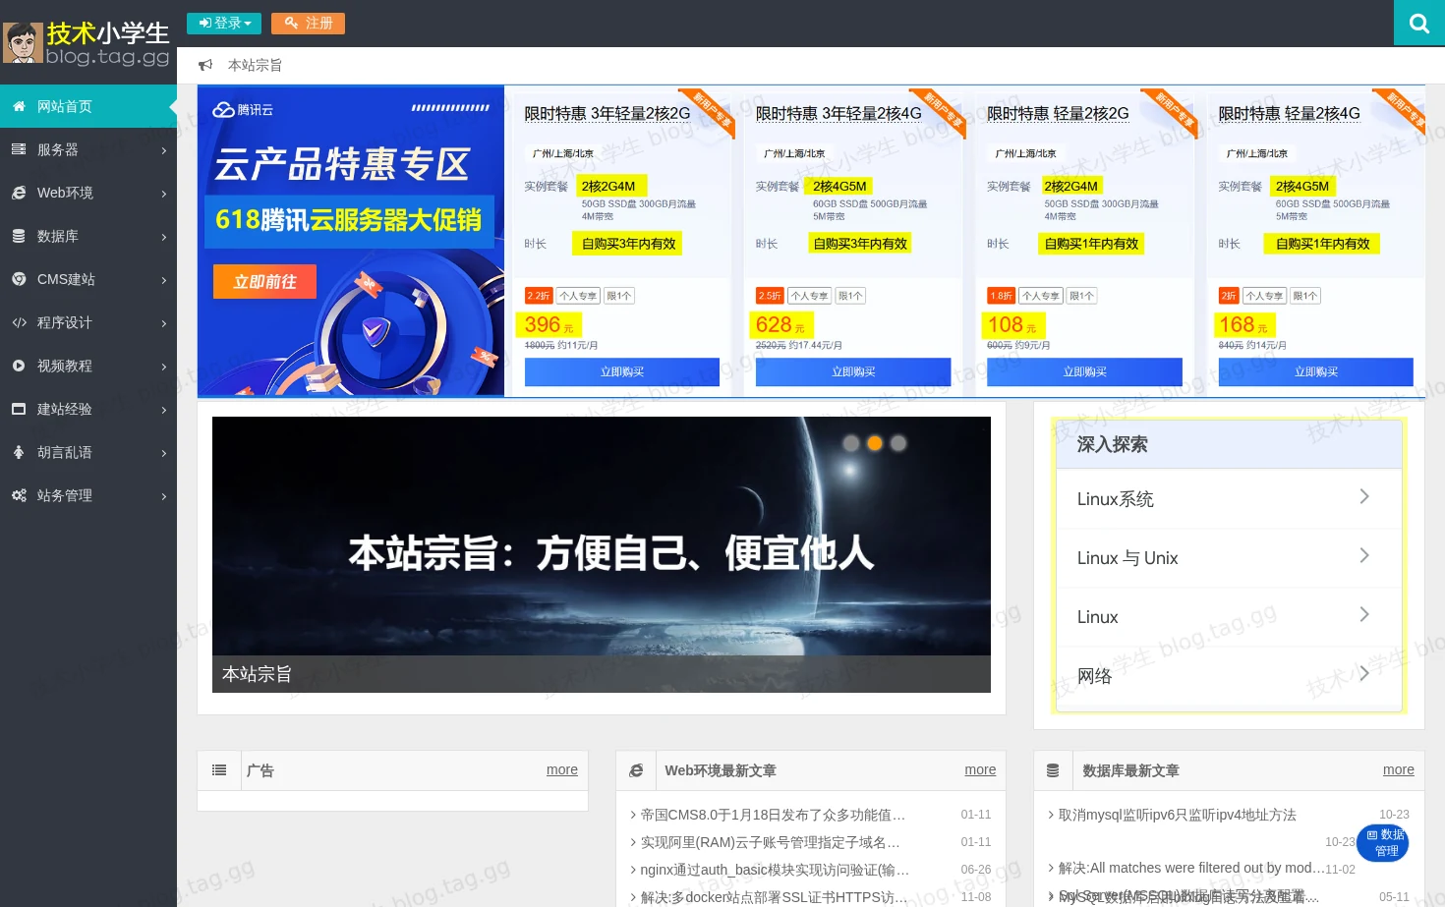Expand the Web环境 sidebar submenu arrow
1445x907 pixels.
[163, 194]
